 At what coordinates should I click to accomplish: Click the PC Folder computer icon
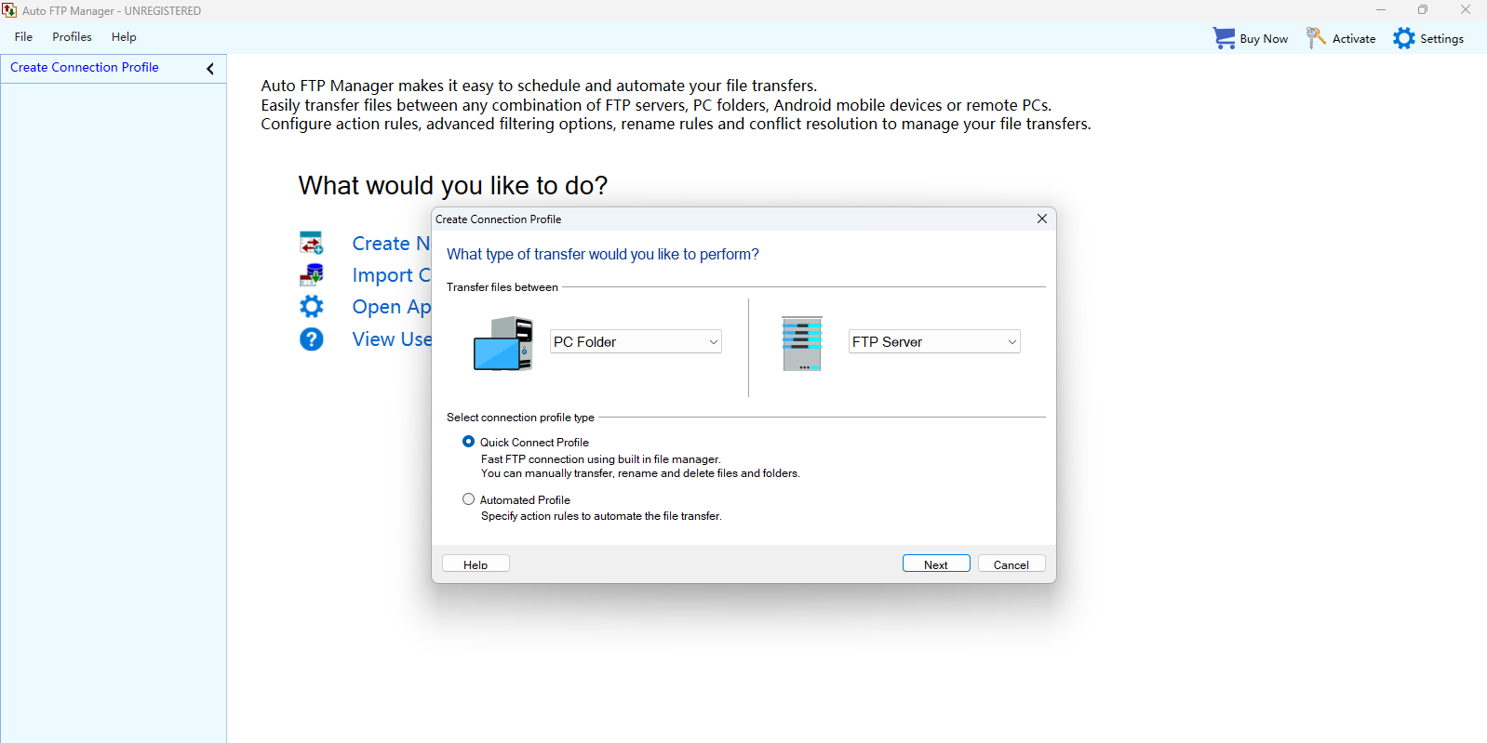pos(503,343)
